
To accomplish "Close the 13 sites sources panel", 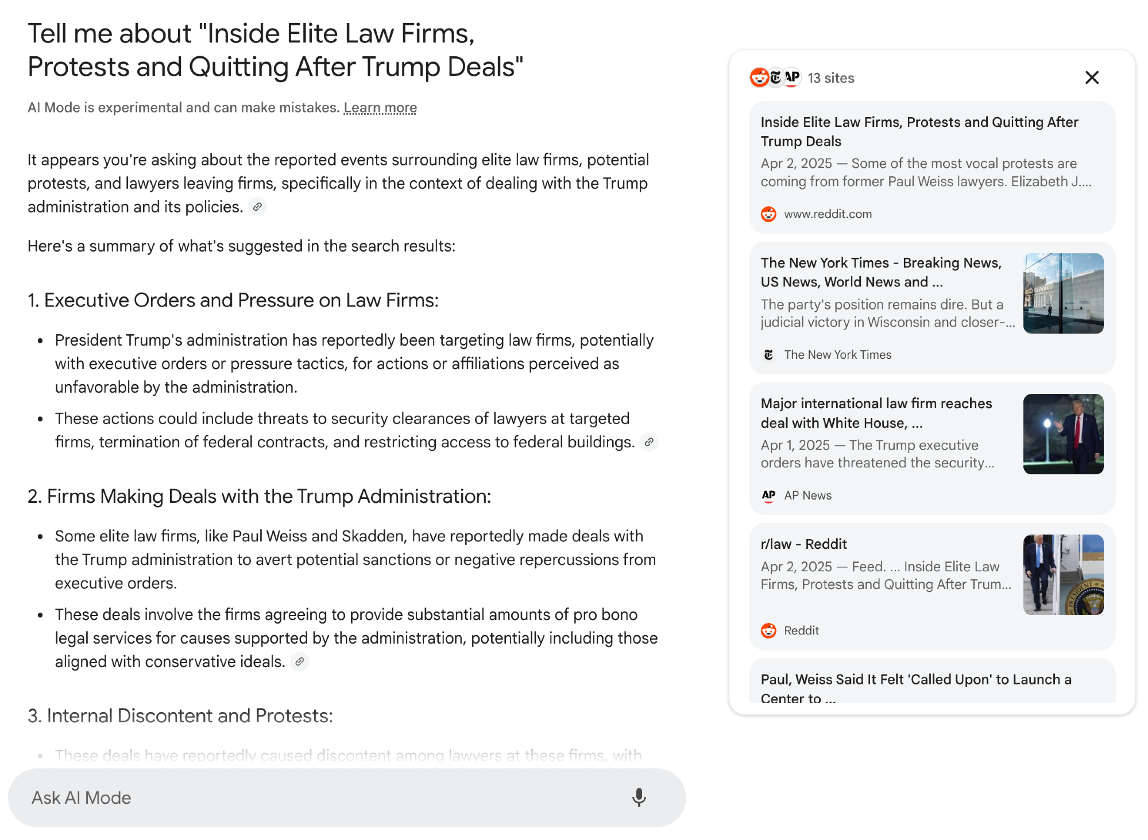I will 1092,78.
